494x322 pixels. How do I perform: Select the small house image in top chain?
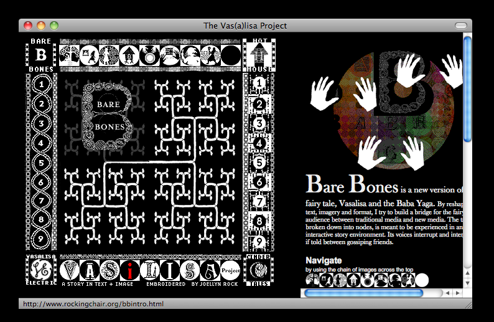pyautogui.click(x=129, y=55)
